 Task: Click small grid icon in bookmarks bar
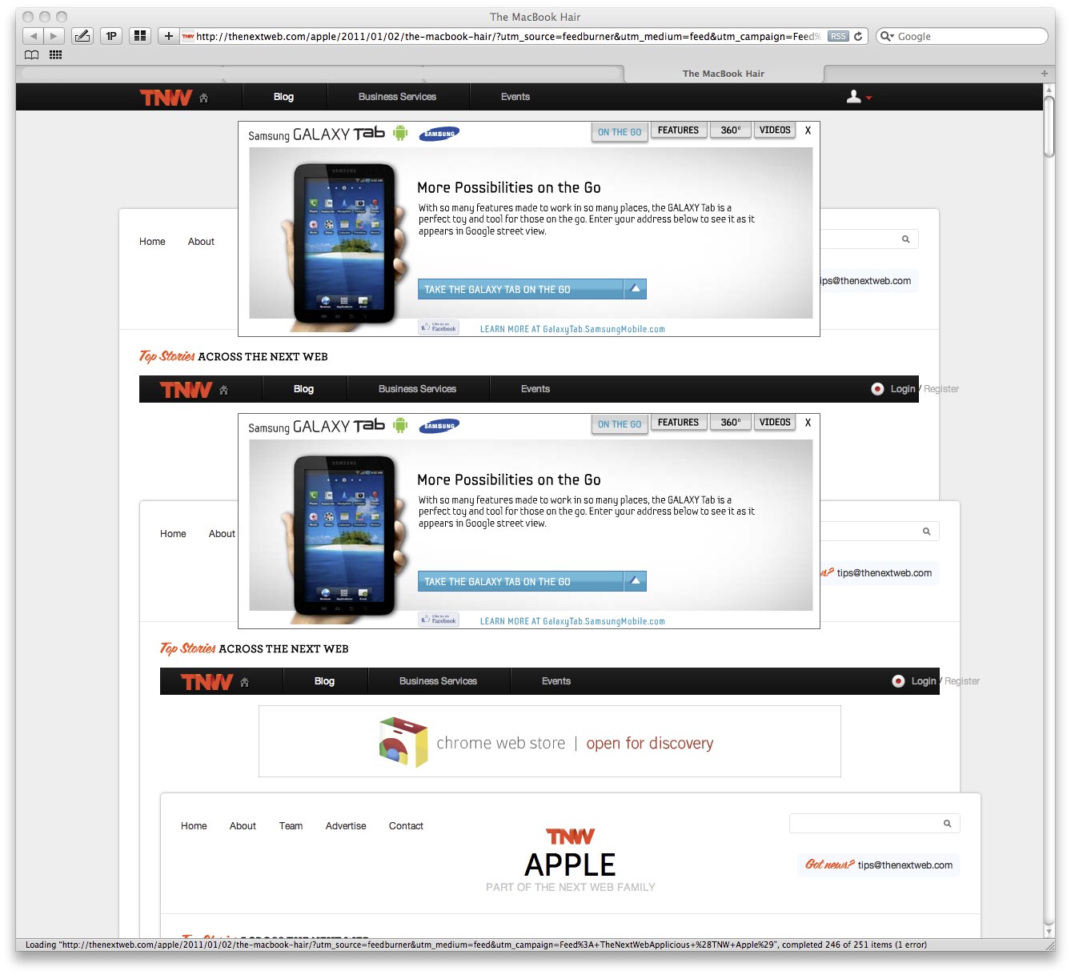click(55, 55)
